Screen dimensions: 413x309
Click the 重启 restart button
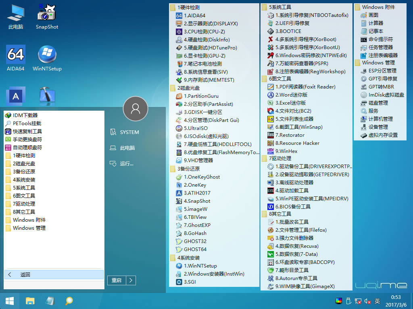[x=117, y=280]
